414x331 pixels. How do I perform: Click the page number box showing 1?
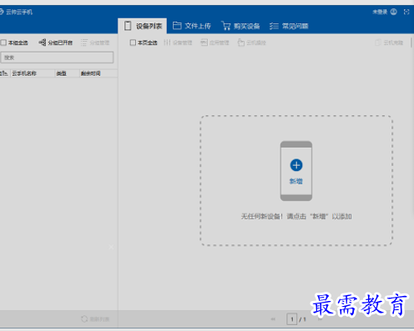[292, 319]
